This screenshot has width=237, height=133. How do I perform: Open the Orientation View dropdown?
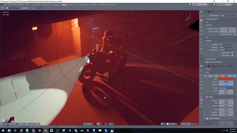click(x=37, y=8)
